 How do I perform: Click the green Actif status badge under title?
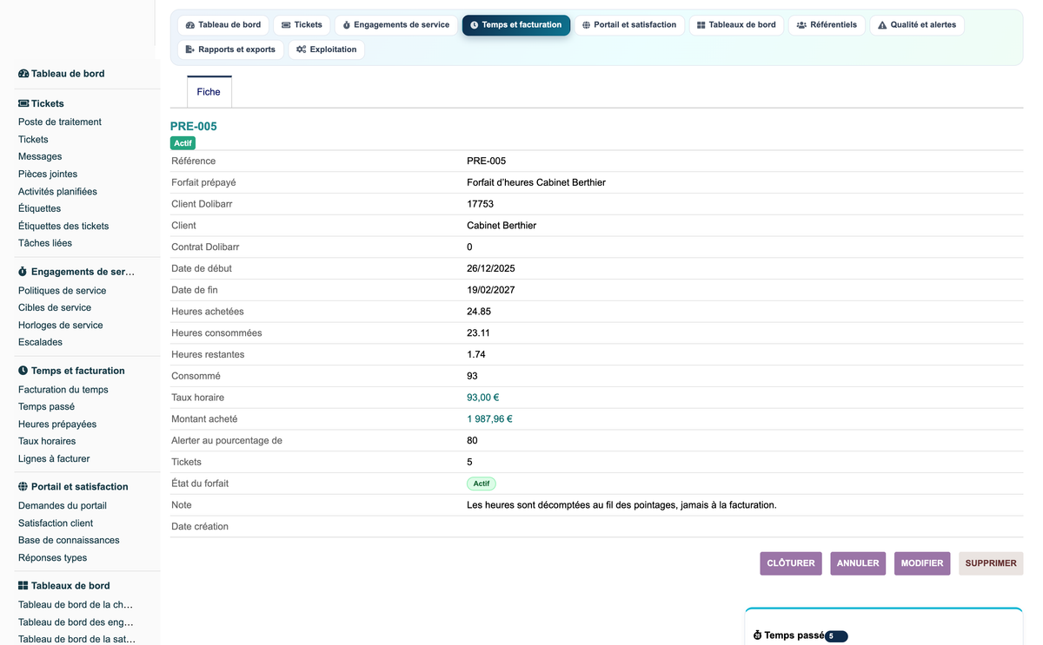(x=183, y=143)
